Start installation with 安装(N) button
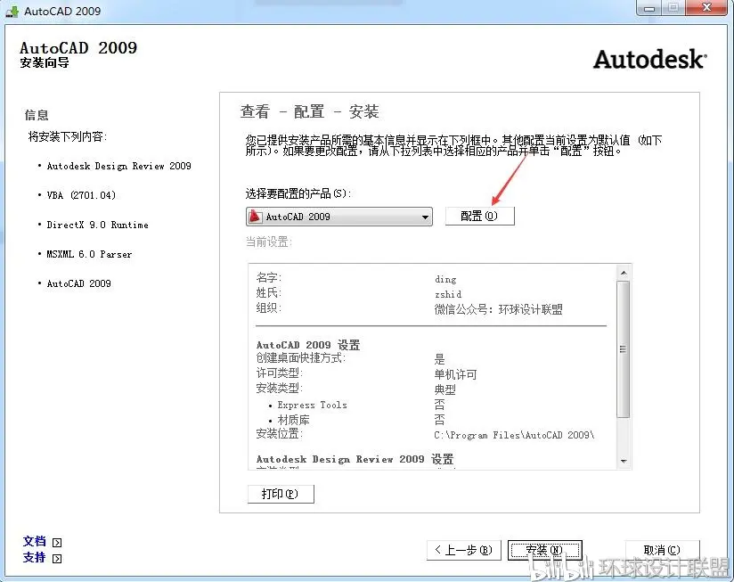The width and height of the screenshot is (734, 582). (545, 550)
